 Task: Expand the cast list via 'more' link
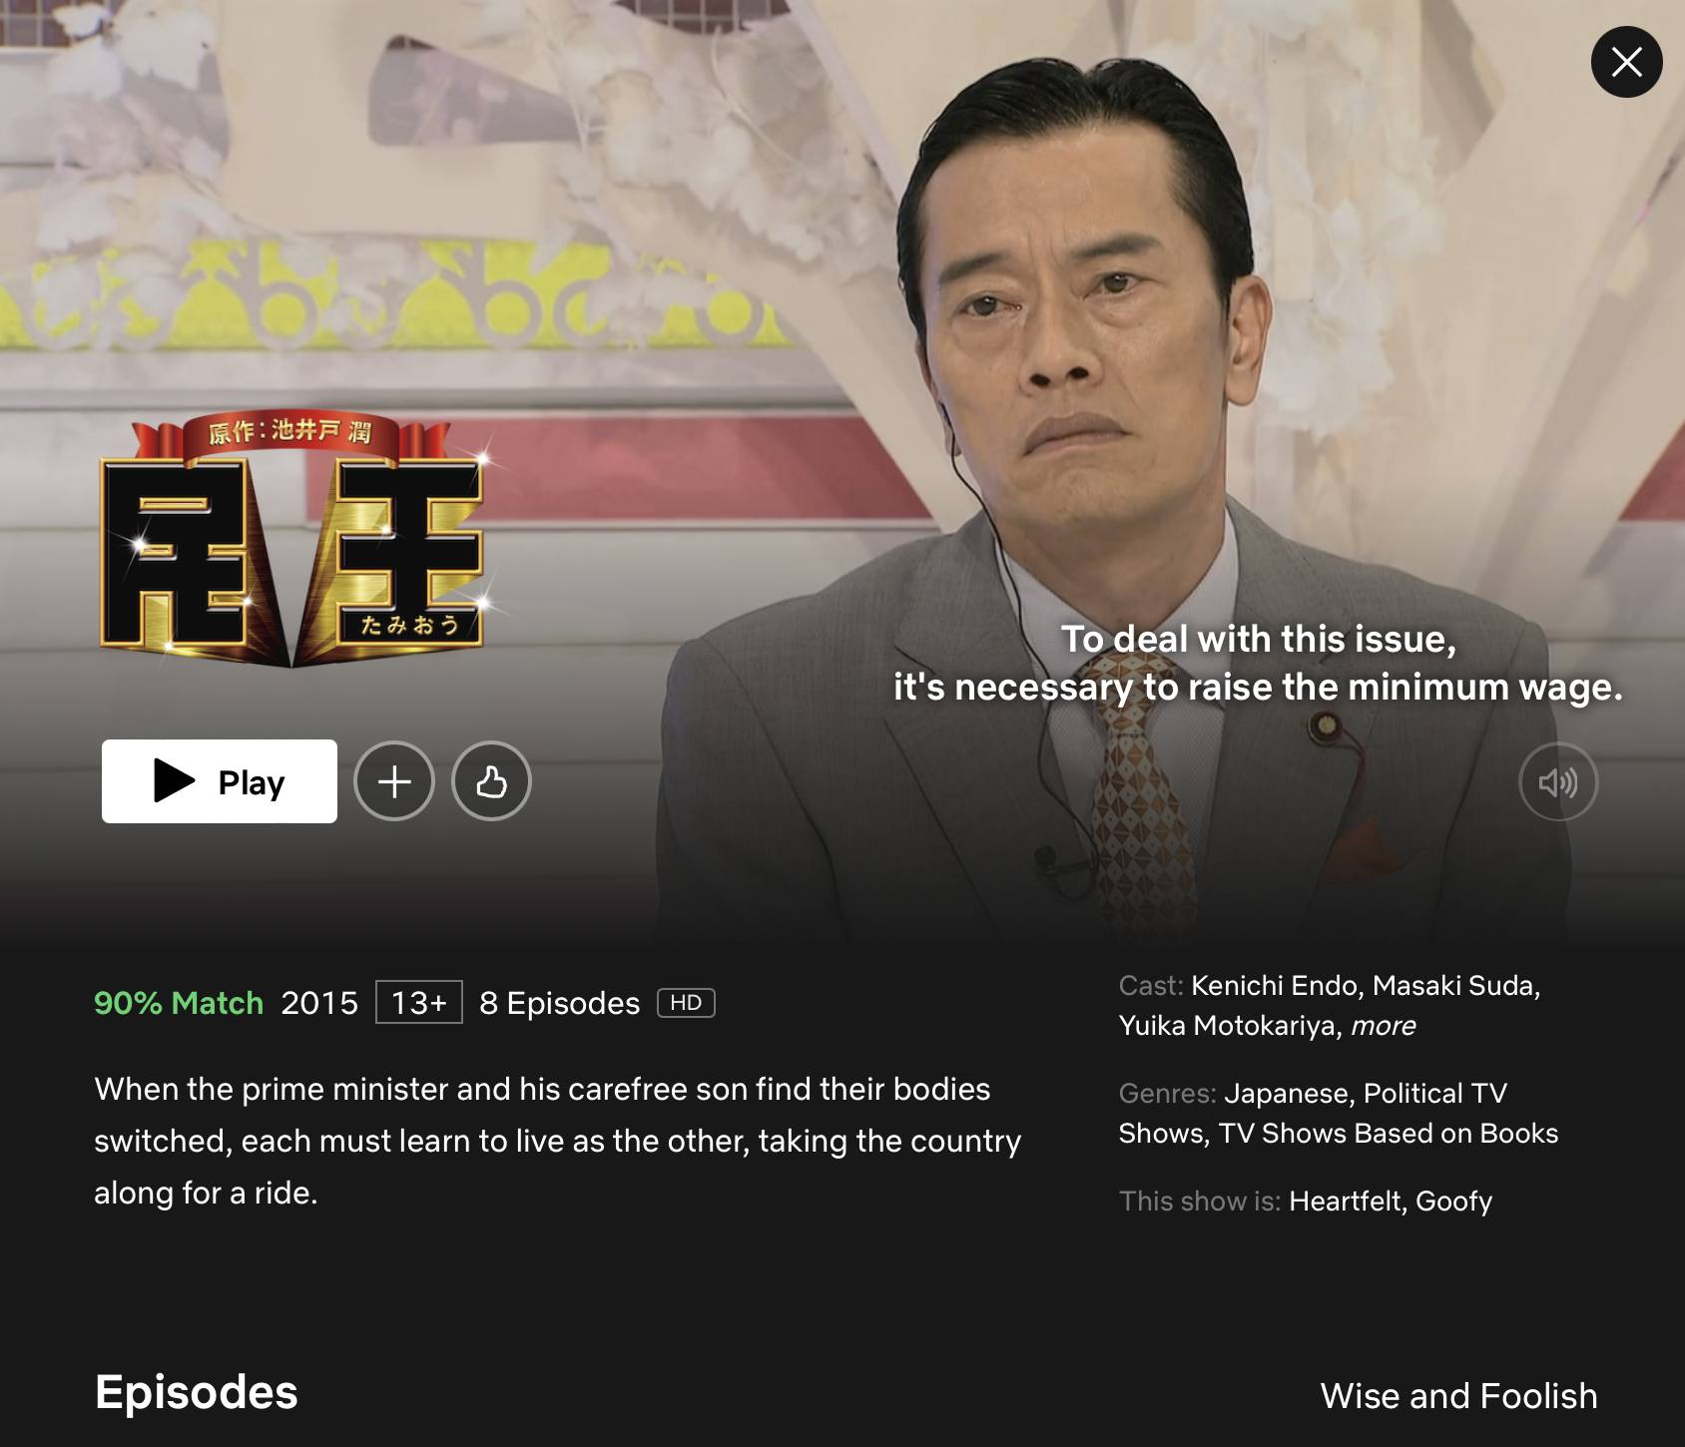click(1383, 1026)
